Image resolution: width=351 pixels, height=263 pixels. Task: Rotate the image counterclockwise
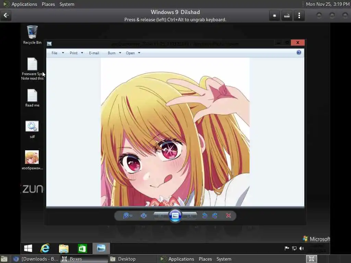(204, 216)
